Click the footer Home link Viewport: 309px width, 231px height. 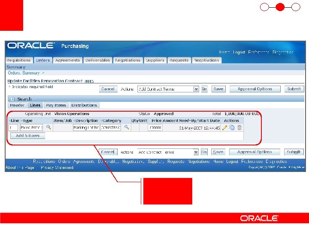[218, 161]
